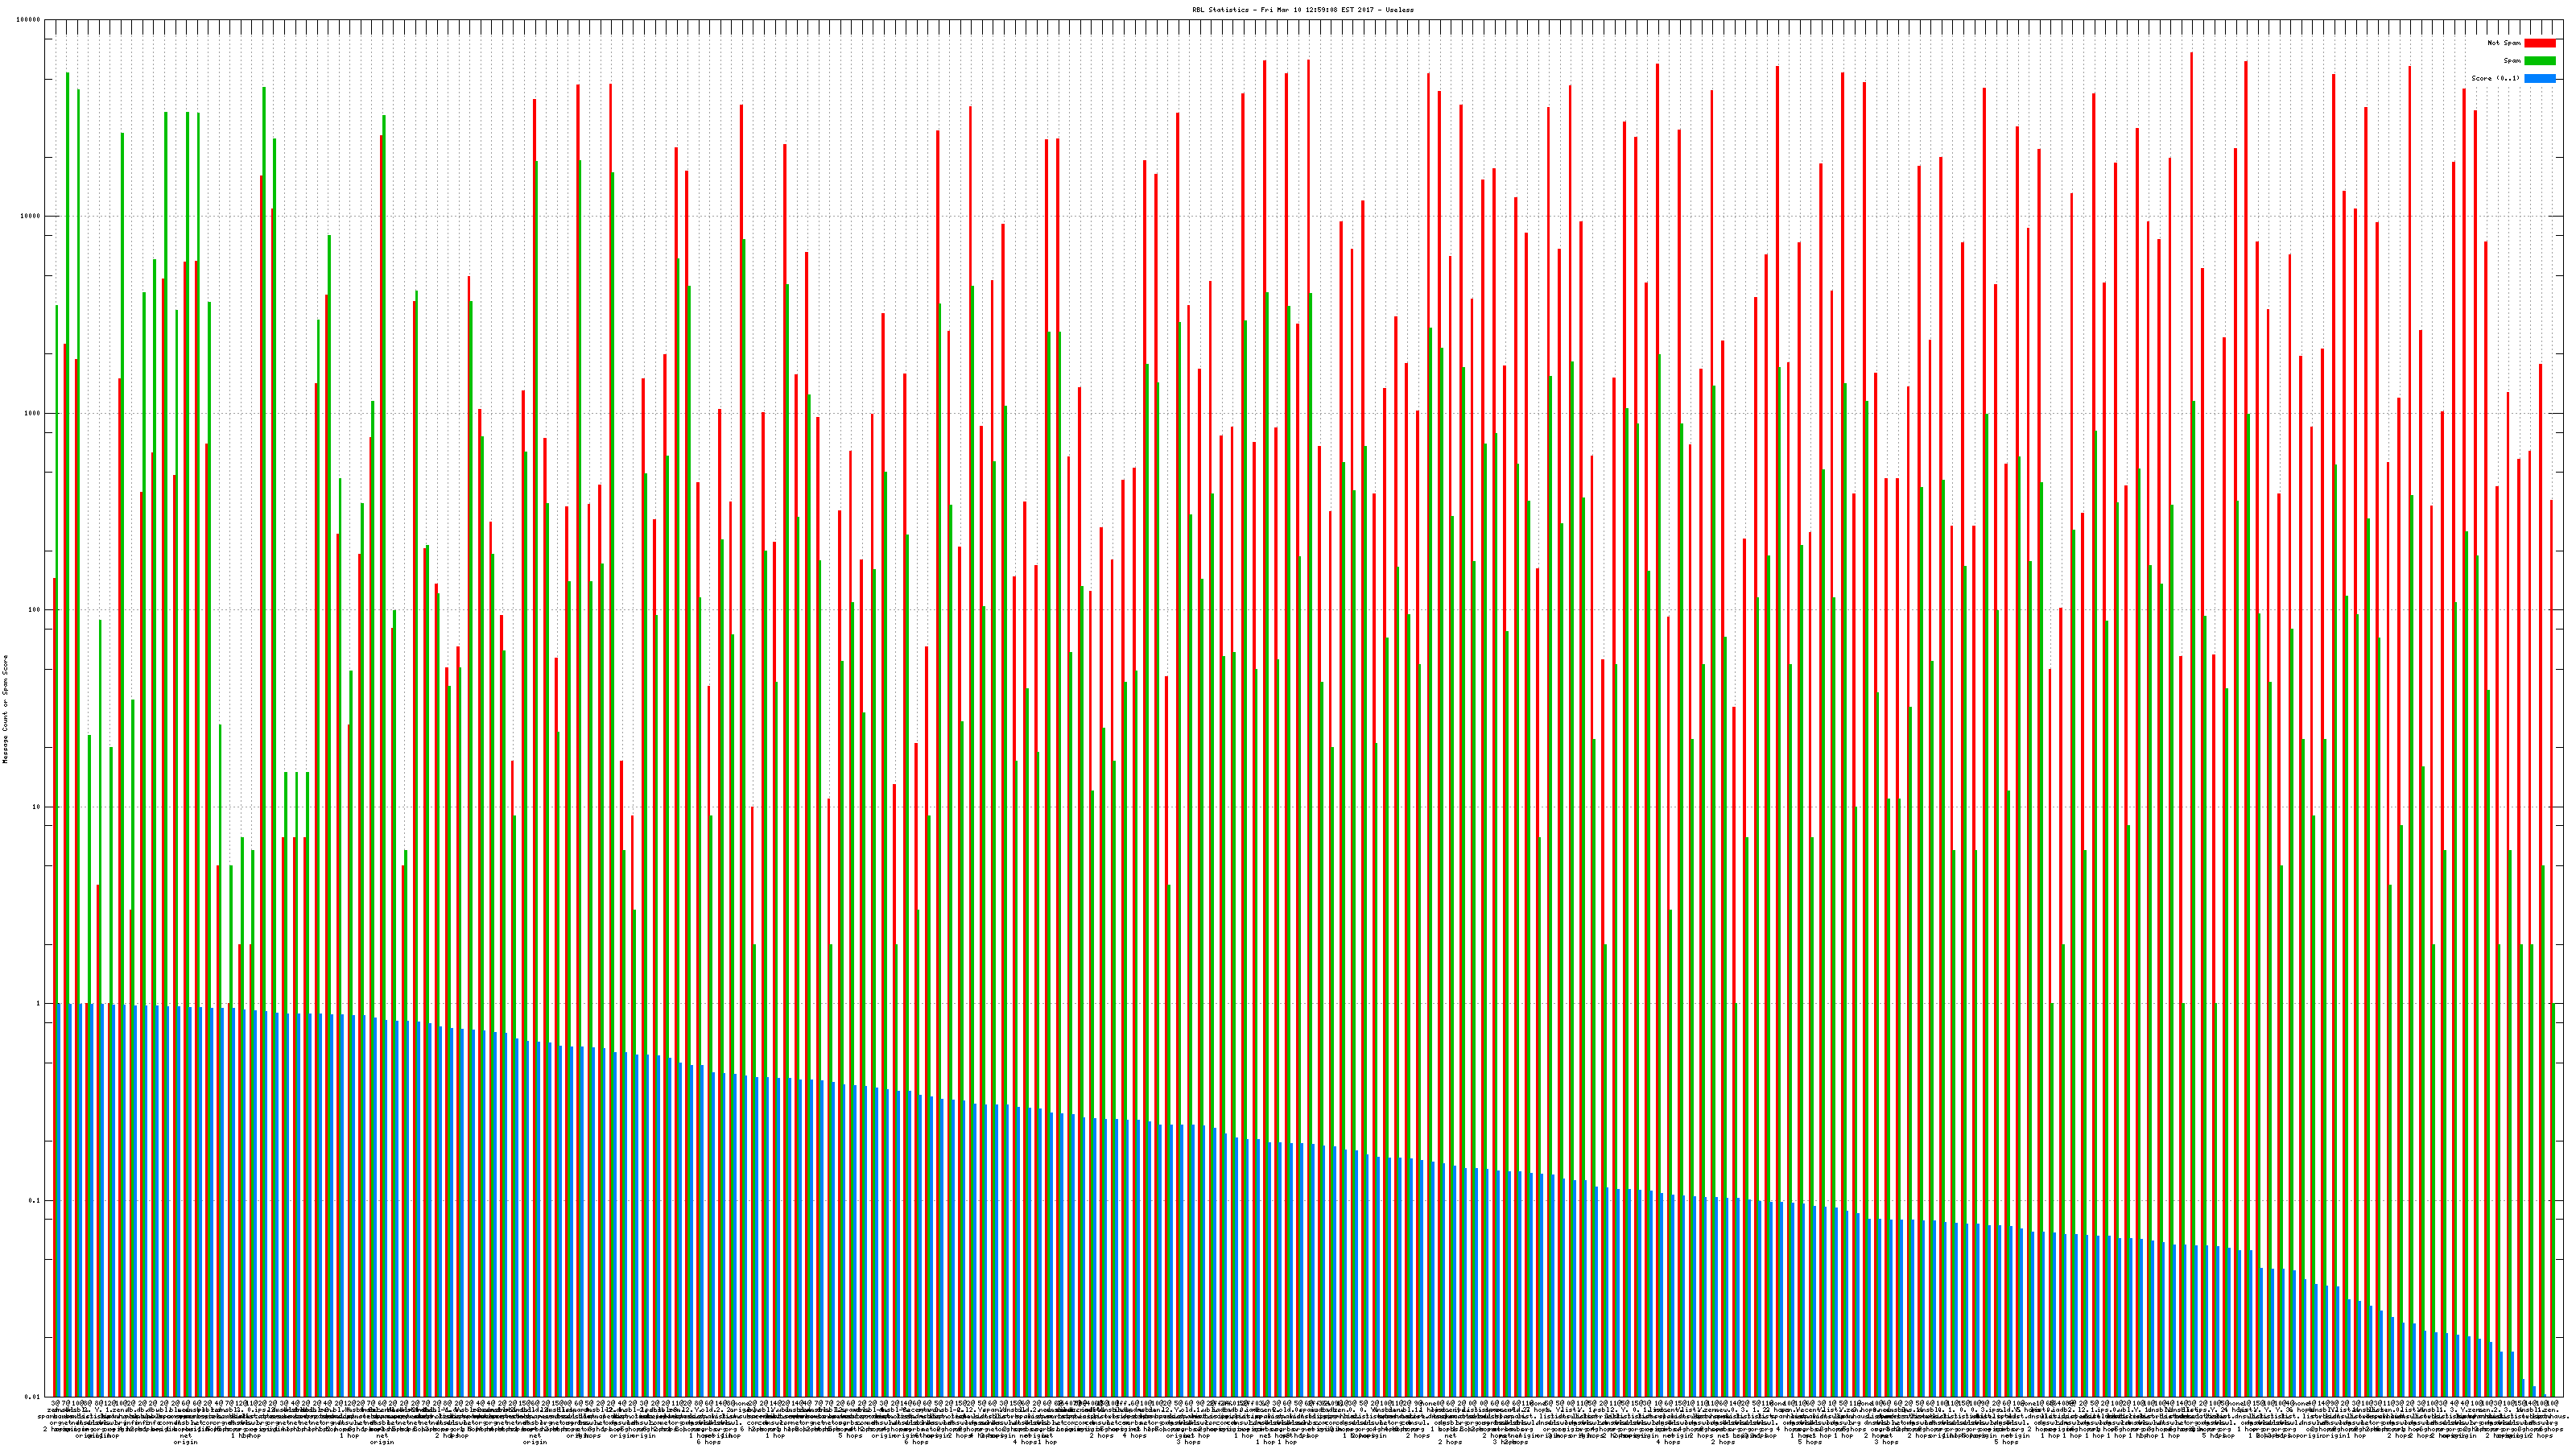Viewport: 2576px width, 1449px height.
Task: Click the 10 y-axis tick label
Action: pyautogui.click(x=38, y=807)
